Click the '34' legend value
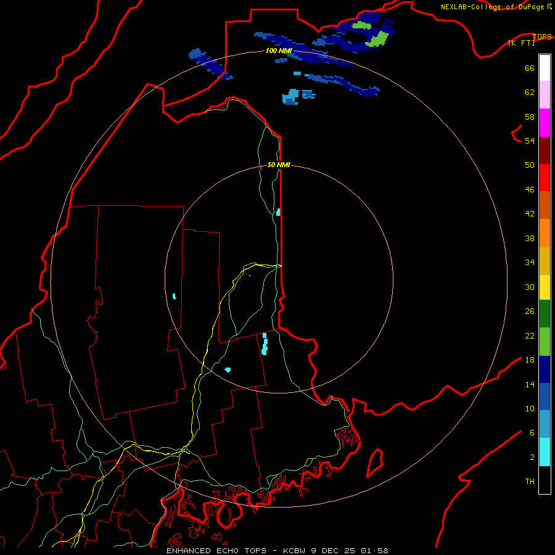The height and width of the screenshot is (555, 555). point(530,263)
